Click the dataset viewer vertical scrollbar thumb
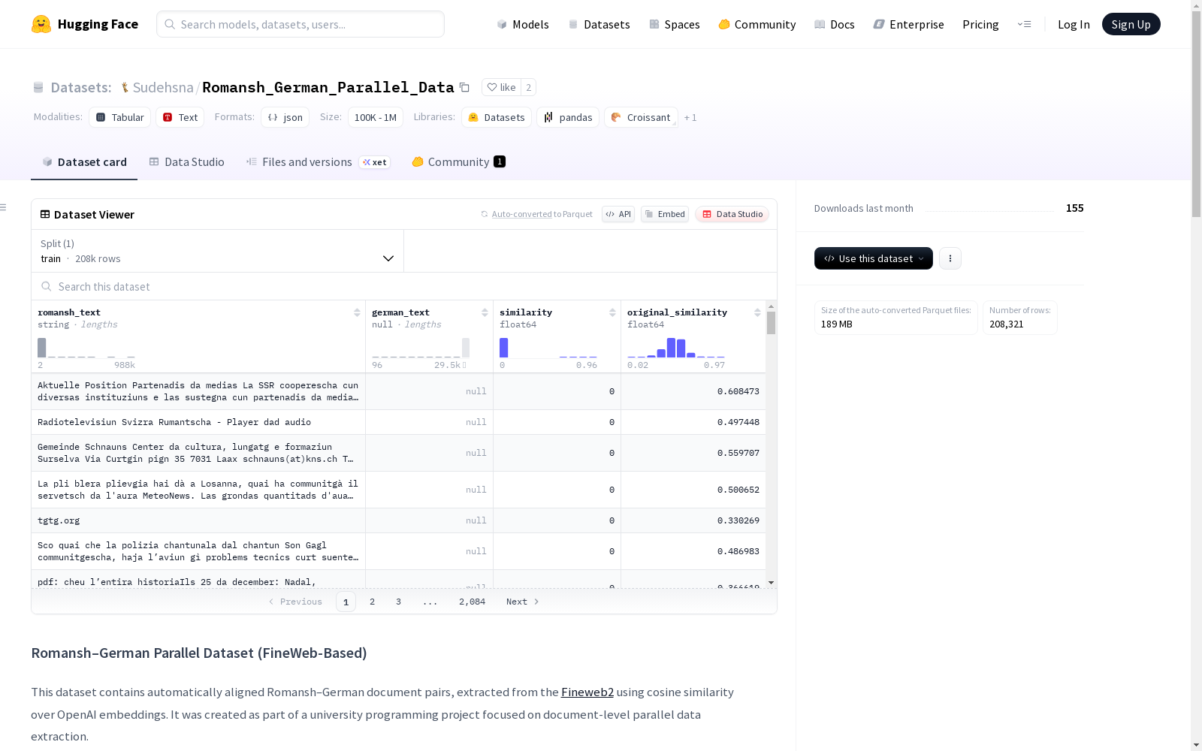The image size is (1202, 751). click(x=771, y=323)
